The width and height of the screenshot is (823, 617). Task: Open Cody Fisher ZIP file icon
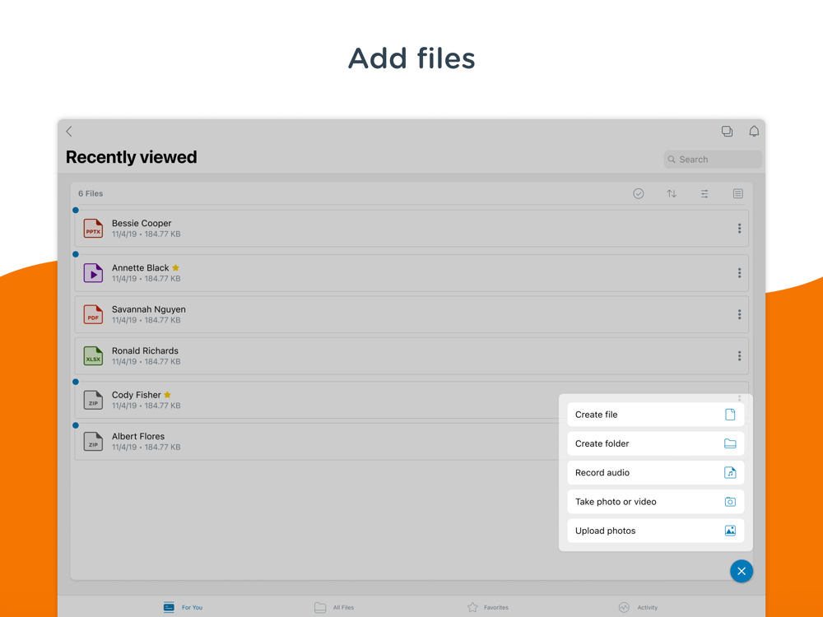[x=93, y=400]
